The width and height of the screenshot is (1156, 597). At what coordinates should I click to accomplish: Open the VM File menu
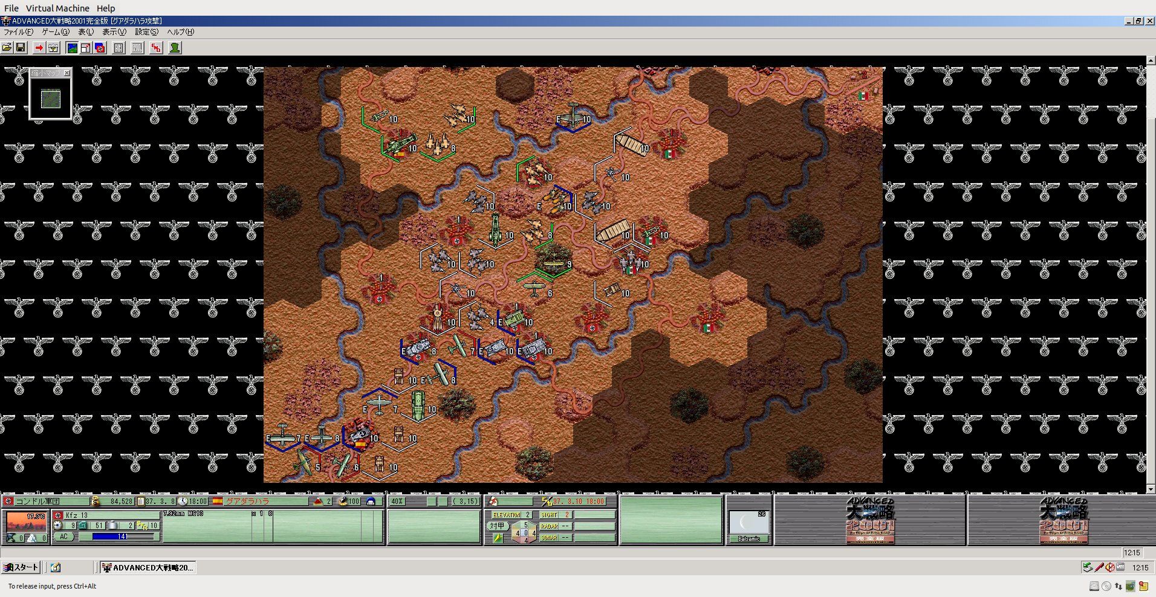tap(11, 8)
